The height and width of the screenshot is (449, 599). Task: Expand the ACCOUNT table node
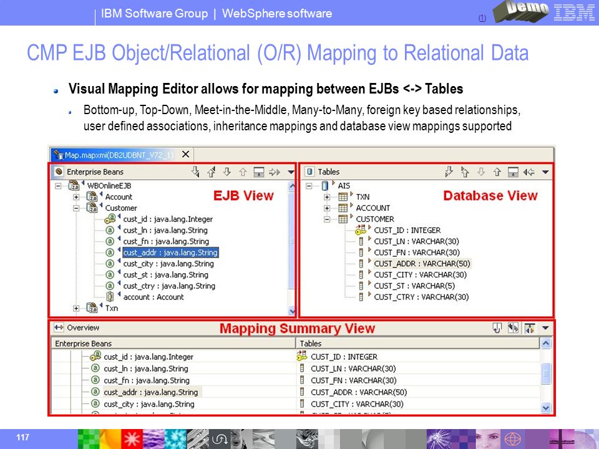[x=326, y=208]
